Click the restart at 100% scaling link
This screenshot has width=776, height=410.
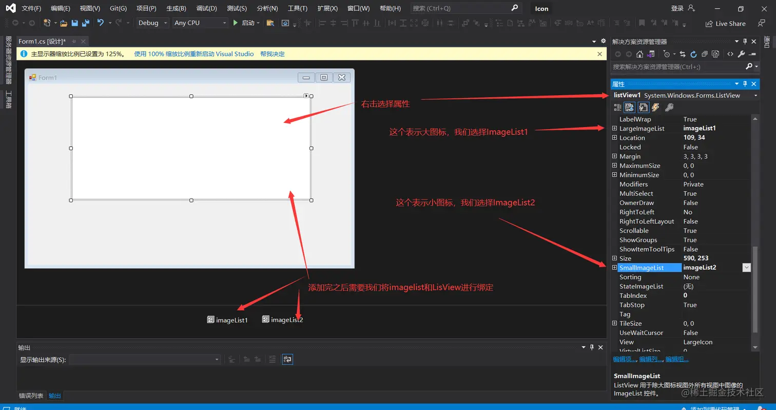tap(194, 54)
